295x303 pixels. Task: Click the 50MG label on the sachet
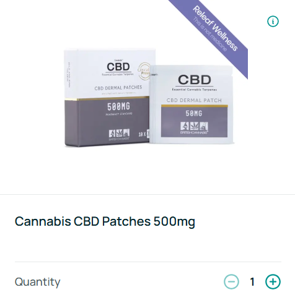pos(194,113)
